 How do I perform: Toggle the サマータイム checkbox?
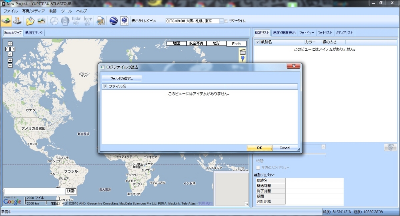[226, 21]
